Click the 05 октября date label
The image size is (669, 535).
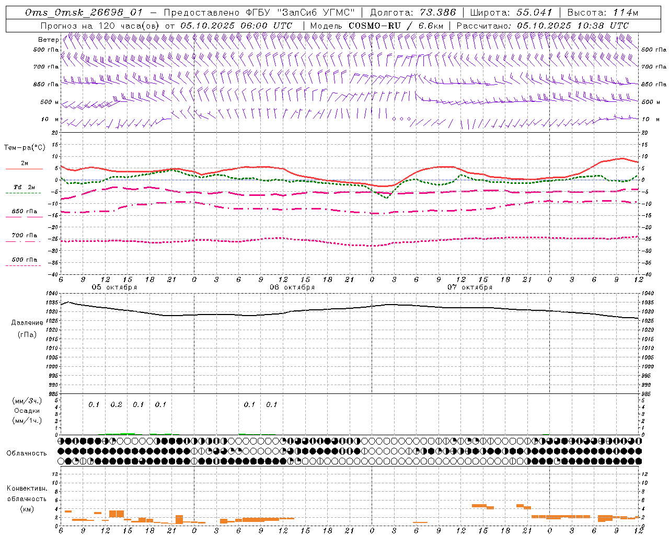[x=114, y=287]
